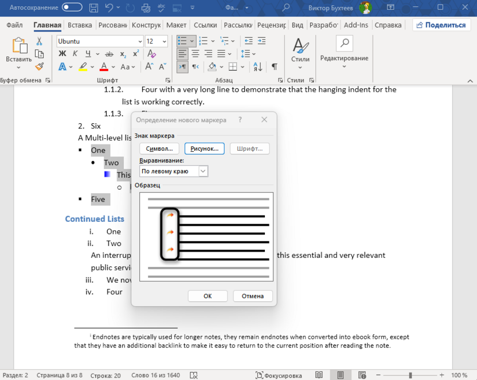477x380 pixels.
Task: Click OK in marker dialog
Action: pos(208,296)
